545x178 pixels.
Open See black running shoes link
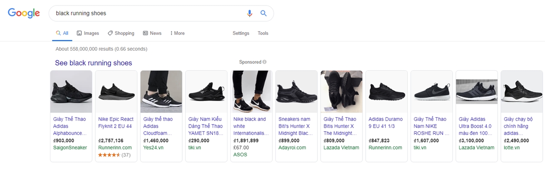point(94,63)
